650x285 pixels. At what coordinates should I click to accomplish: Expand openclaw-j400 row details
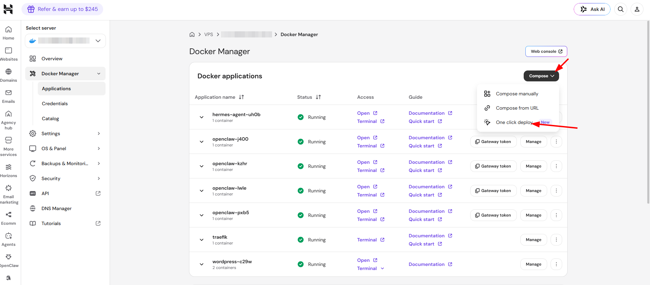click(x=202, y=142)
